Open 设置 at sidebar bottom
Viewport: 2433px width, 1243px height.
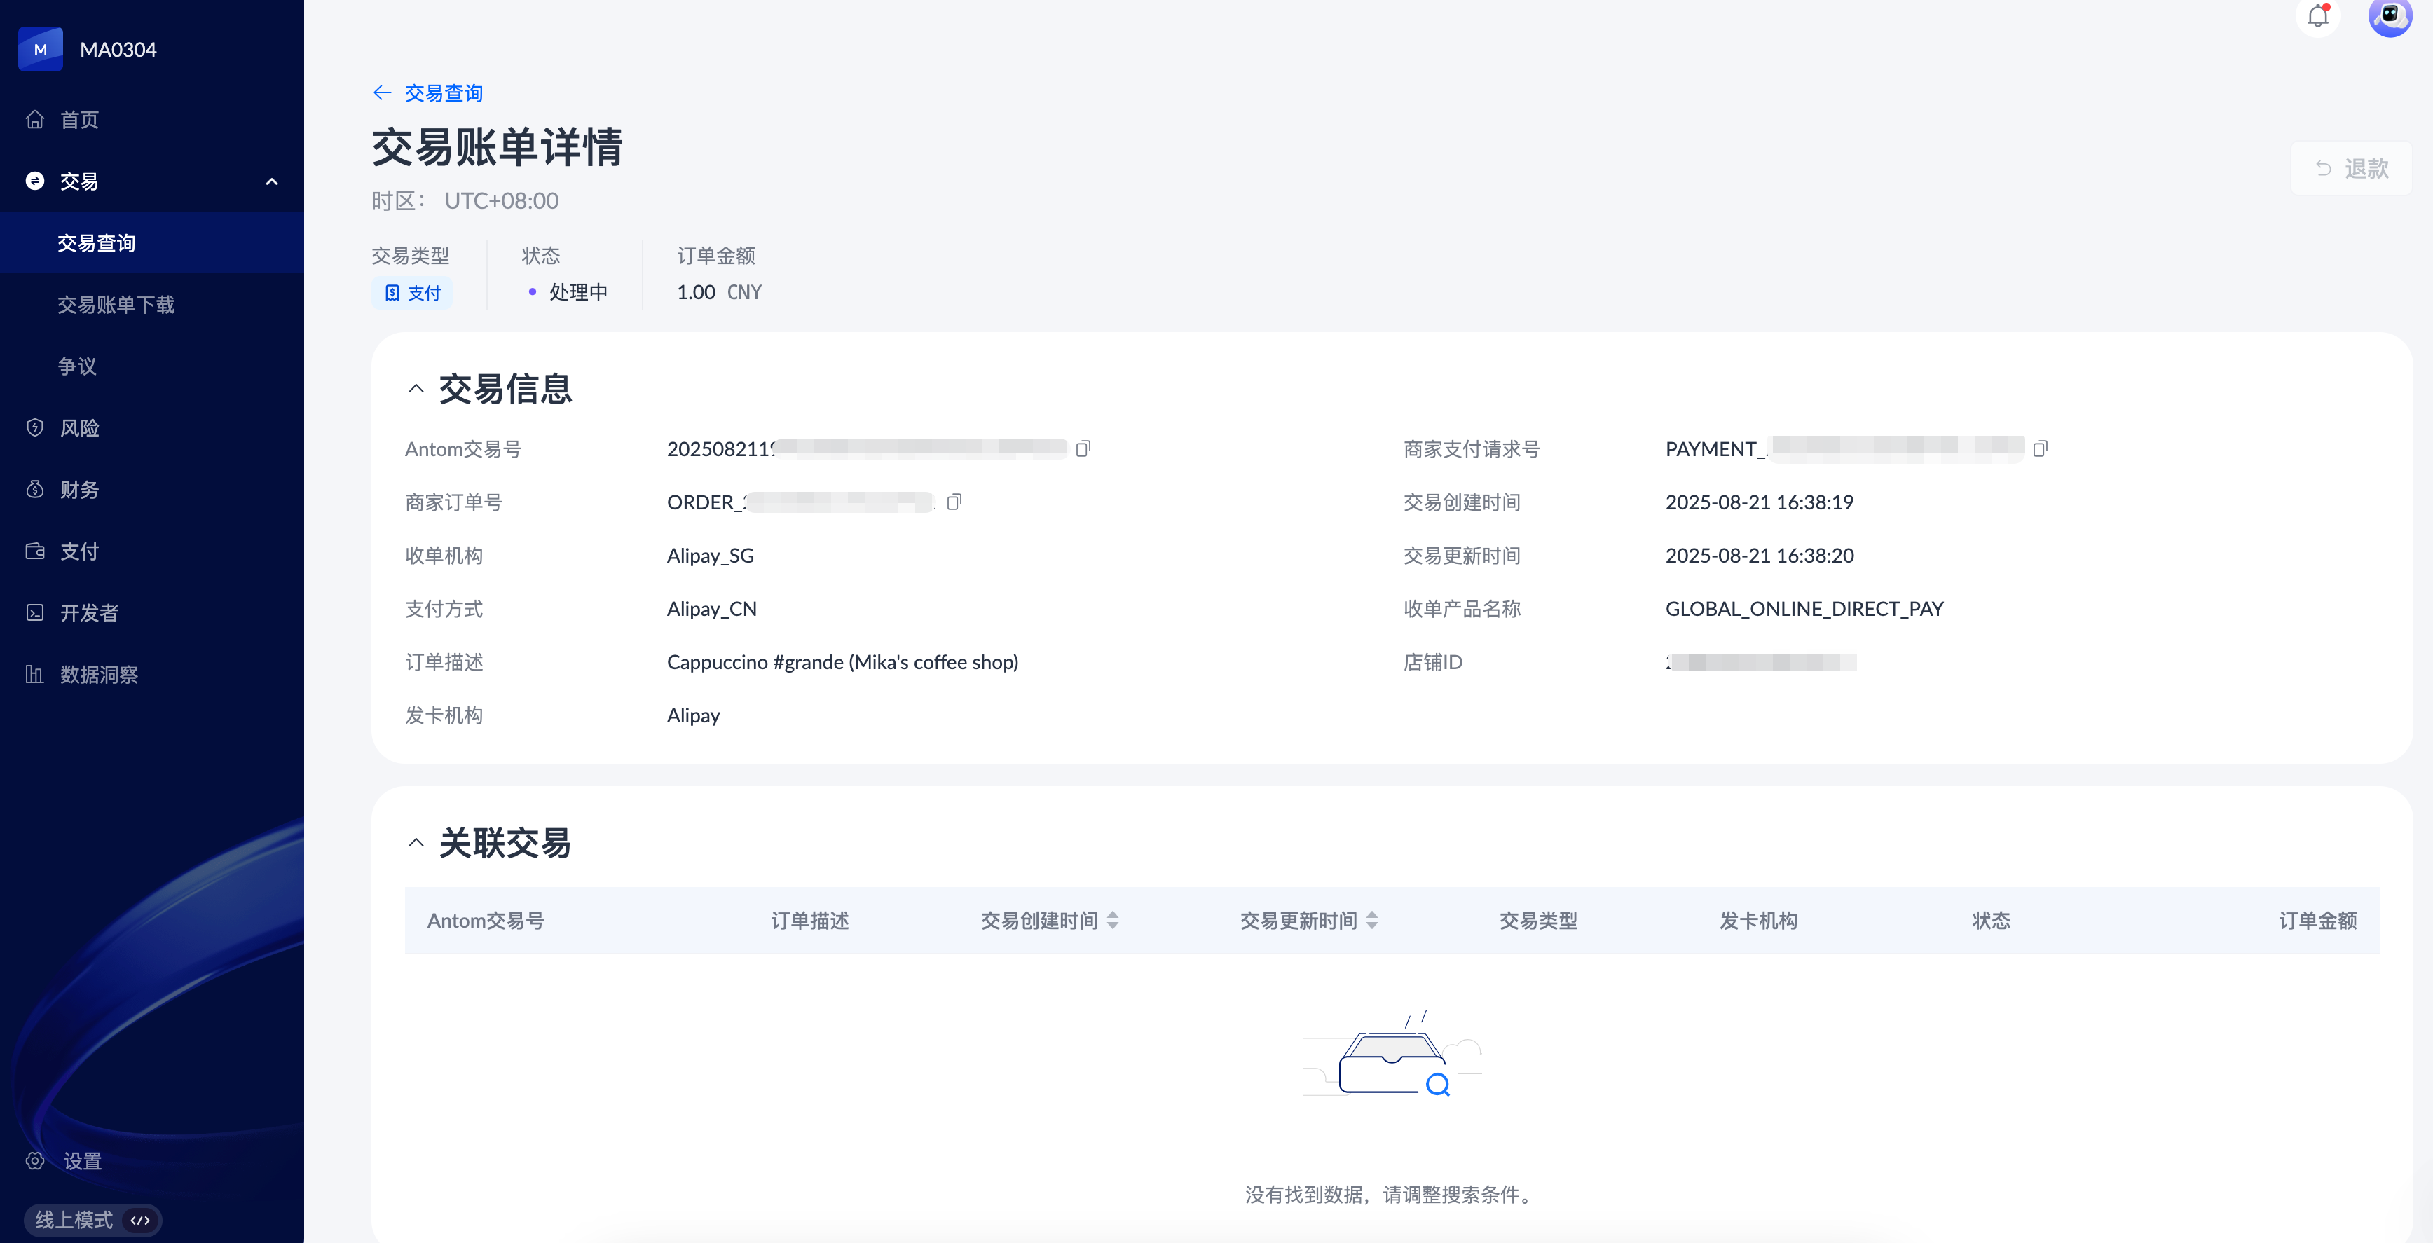click(81, 1161)
